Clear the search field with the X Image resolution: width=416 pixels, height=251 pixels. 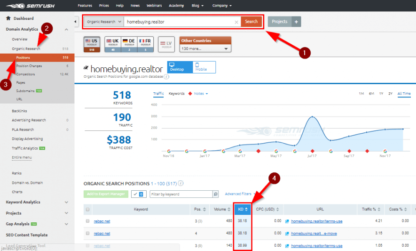tap(236, 22)
